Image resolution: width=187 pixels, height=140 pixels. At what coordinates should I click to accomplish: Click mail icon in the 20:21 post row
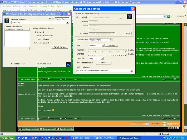click(62, 119)
